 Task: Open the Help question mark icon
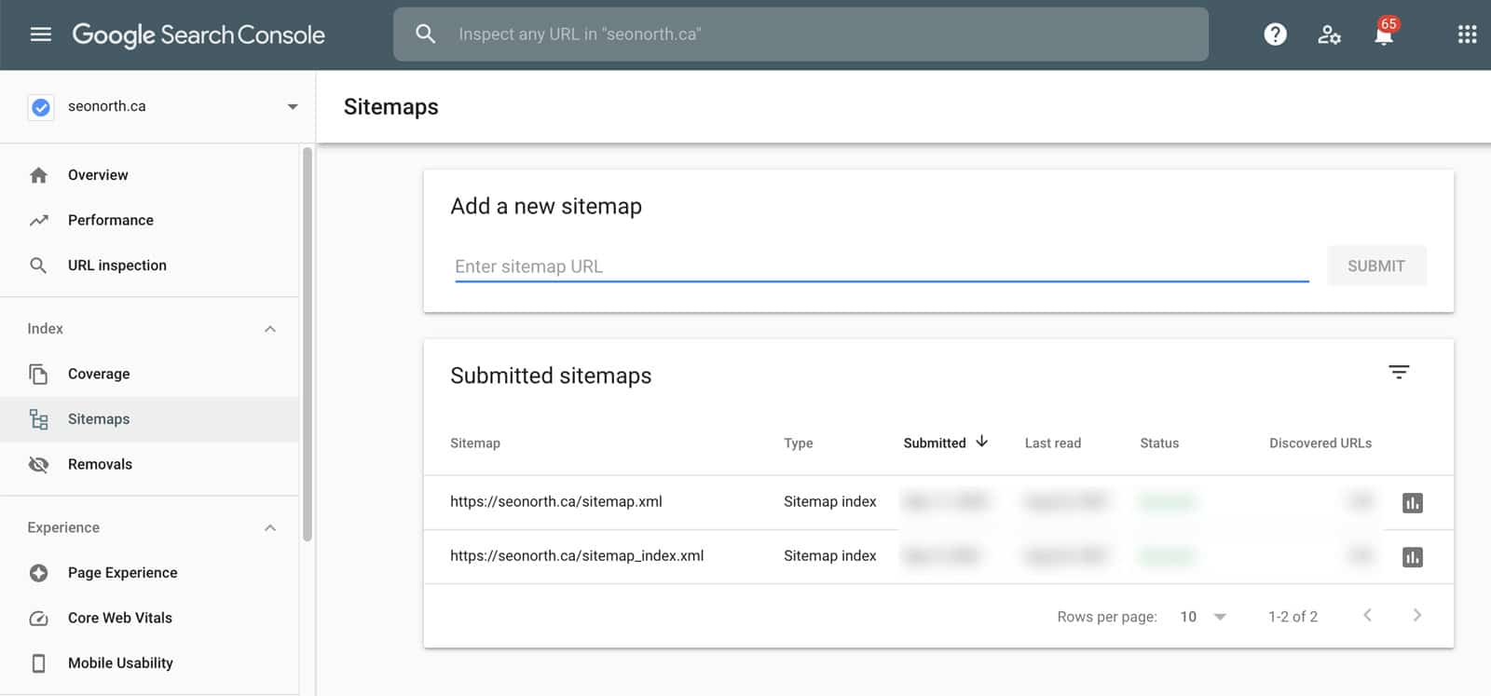(1275, 34)
